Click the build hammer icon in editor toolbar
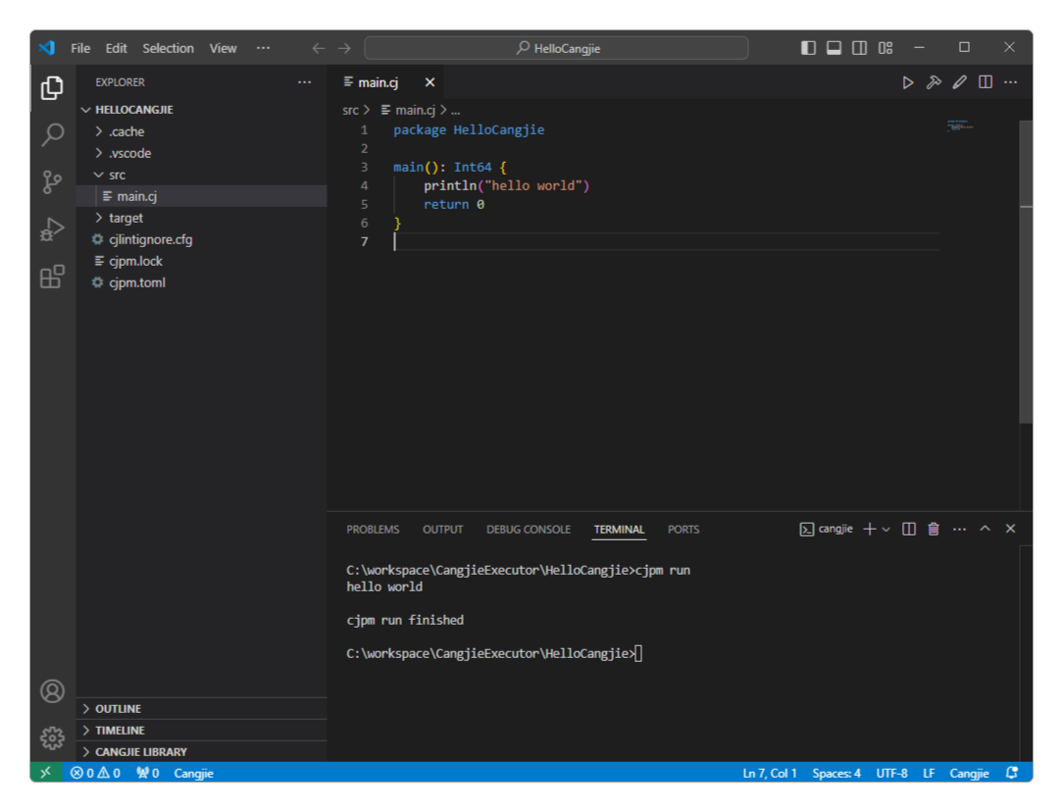Image resolution: width=1063 pixels, height=812 pixels. 934,82
